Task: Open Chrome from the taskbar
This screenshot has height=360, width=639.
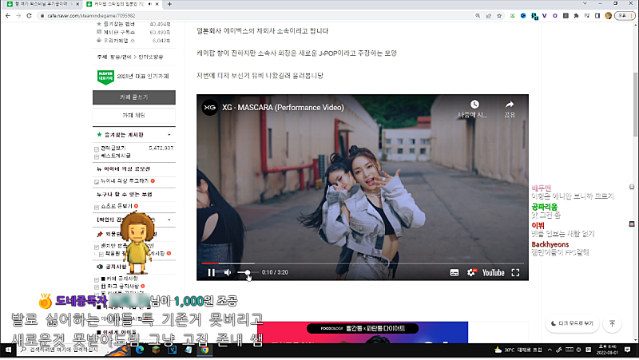Action: 205,350
